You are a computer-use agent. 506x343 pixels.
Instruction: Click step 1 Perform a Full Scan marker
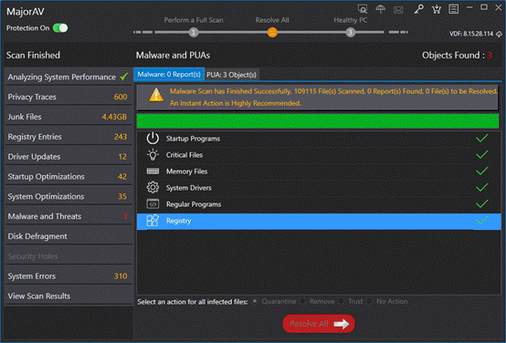tap(194, 32)
